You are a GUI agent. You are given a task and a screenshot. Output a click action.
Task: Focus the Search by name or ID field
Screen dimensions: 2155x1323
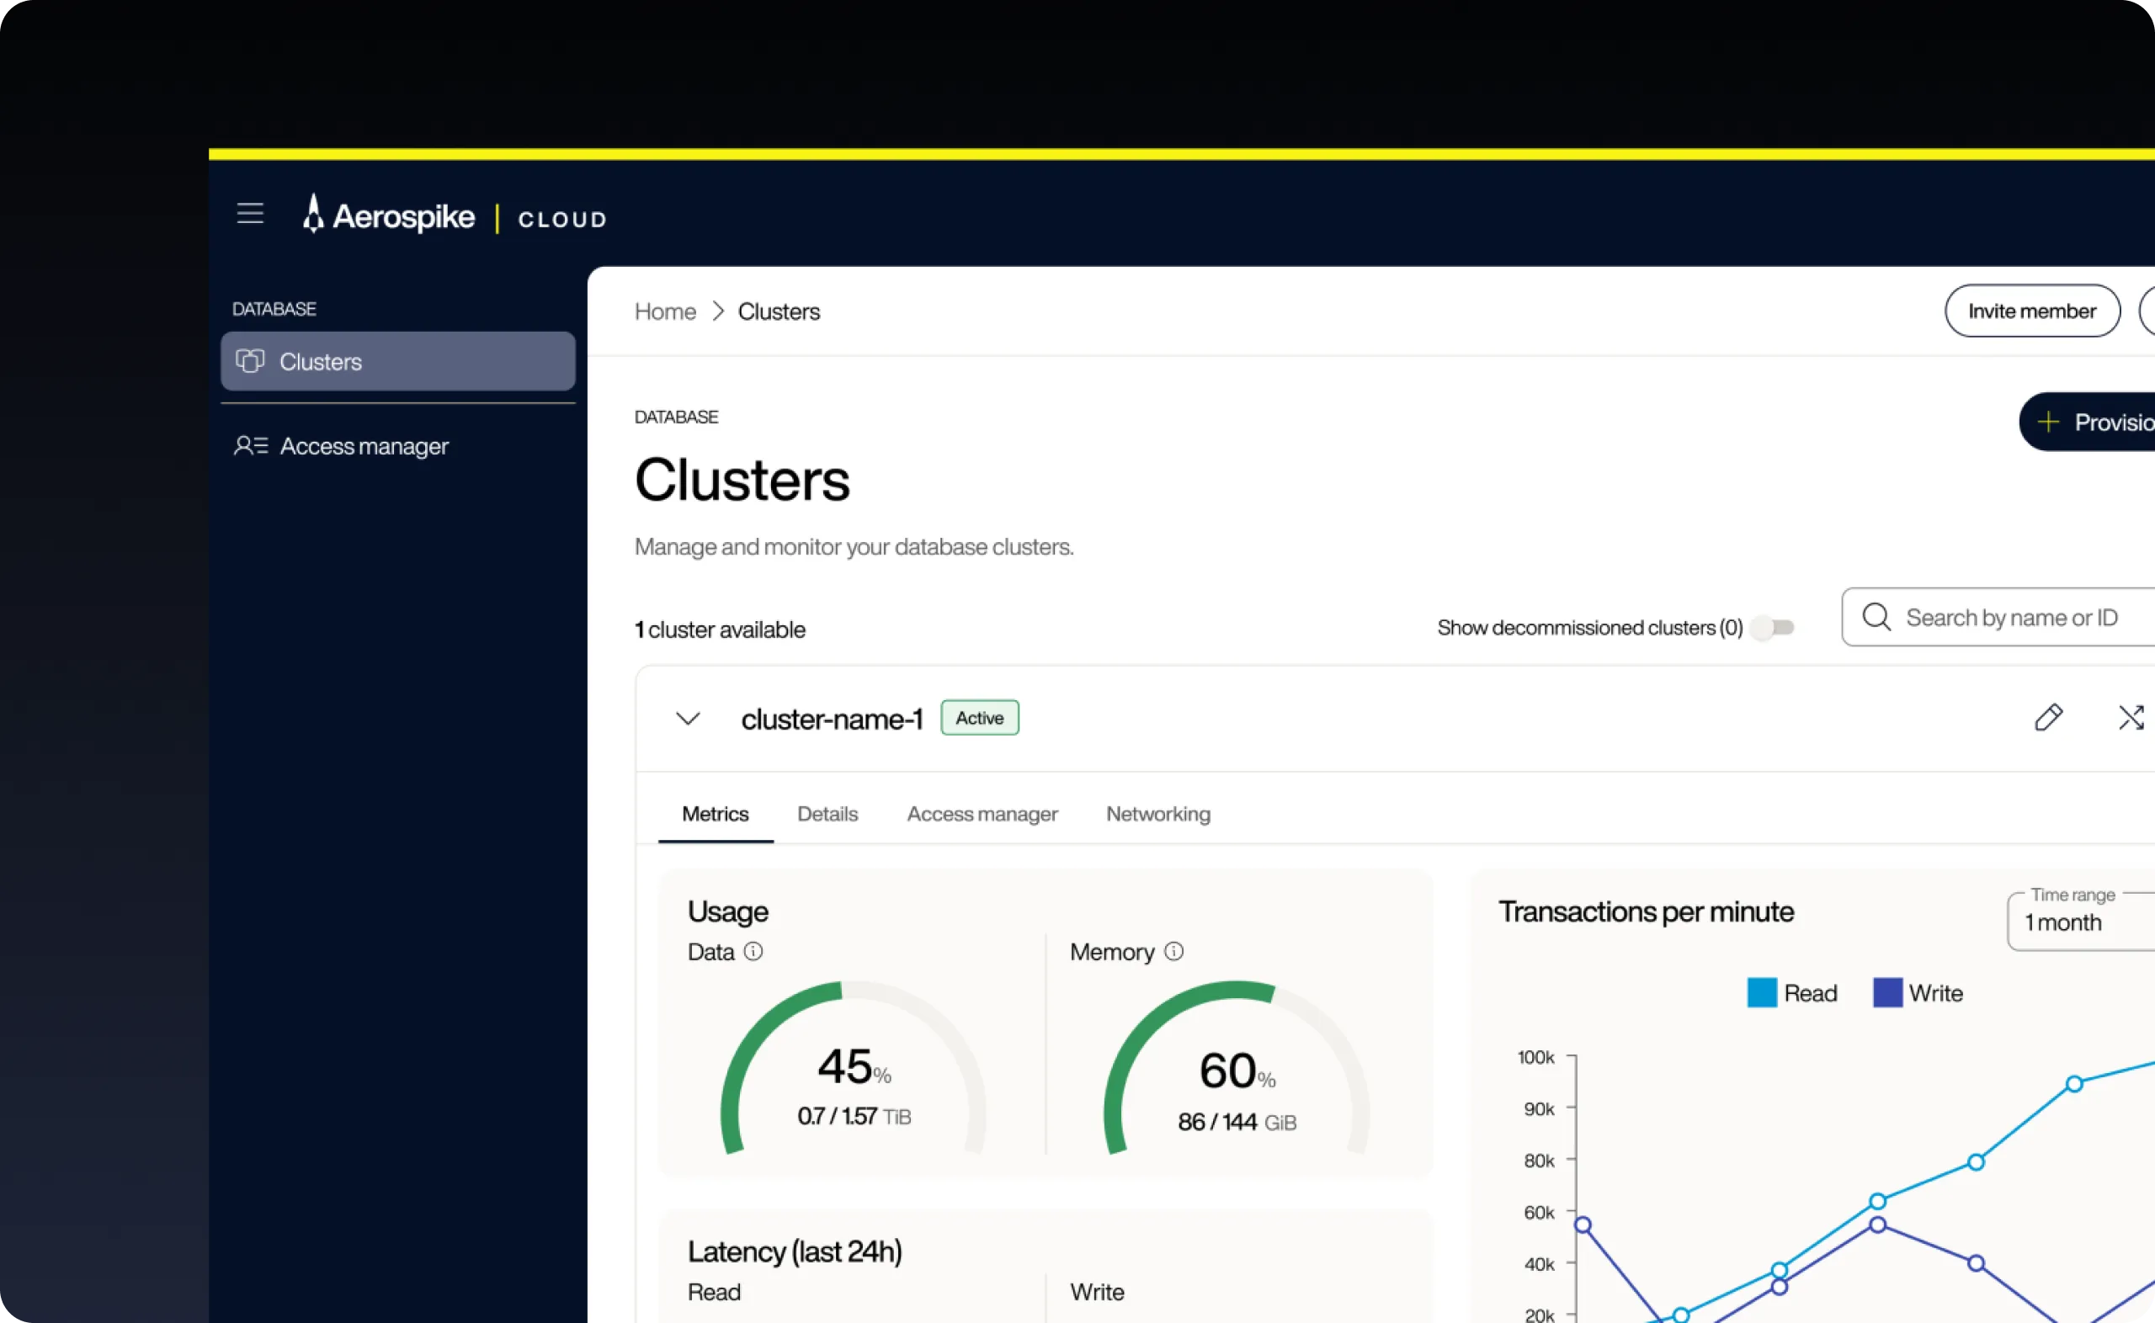pyautogui.click(x=1998, y=617)
